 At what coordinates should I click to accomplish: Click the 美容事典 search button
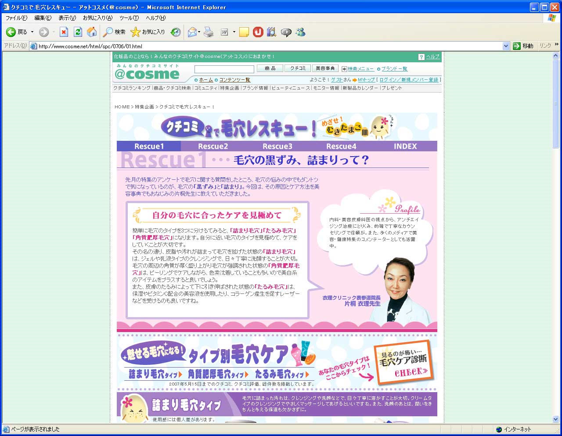coord(325,68)
